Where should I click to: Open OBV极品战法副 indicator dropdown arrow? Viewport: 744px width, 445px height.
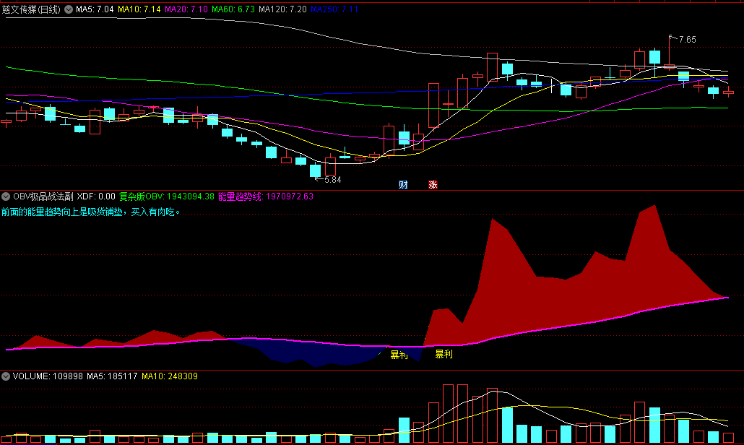pyautogui.click(x=6, y=196)
